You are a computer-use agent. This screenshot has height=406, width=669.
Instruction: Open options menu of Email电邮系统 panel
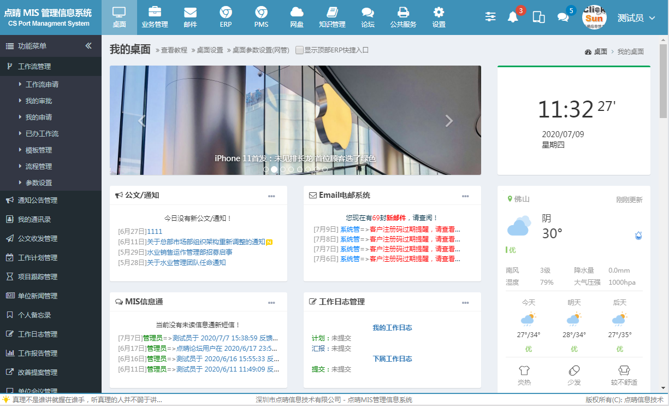465,196
